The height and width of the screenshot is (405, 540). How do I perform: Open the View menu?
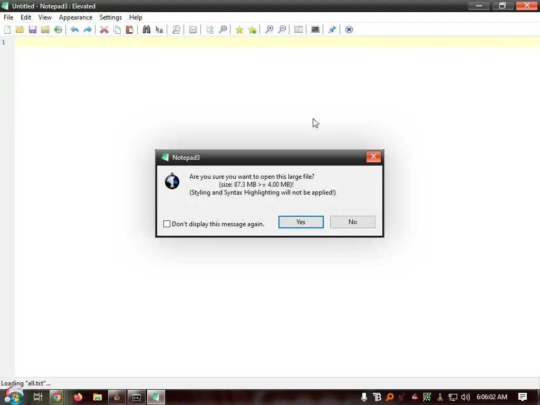(x=45, y=17)
